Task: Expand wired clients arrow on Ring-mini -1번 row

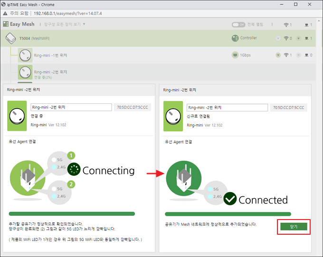Action: pyautogui.click(x=298, y=55)
